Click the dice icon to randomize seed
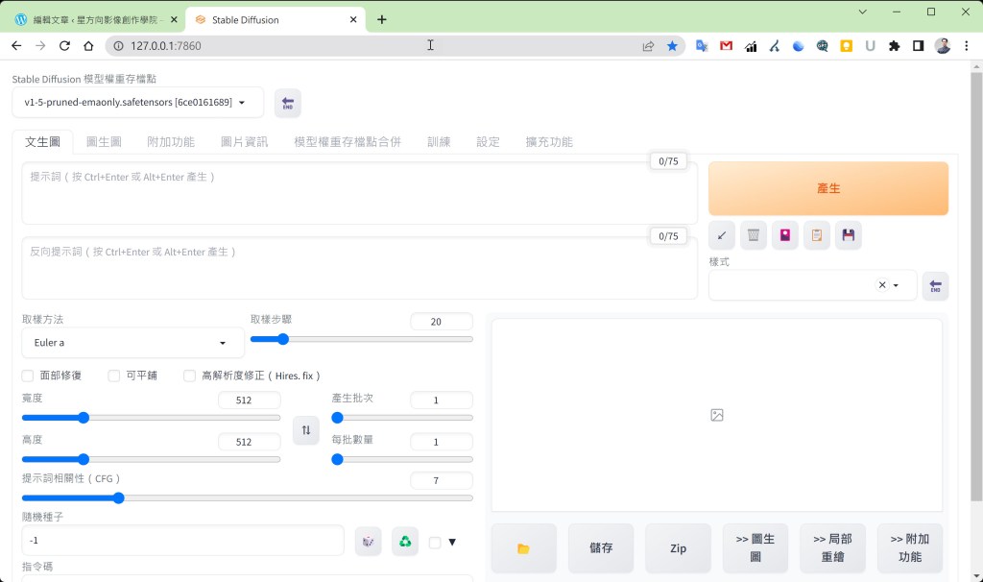This screenshot has height=582, width=983. tap(368, 542)
